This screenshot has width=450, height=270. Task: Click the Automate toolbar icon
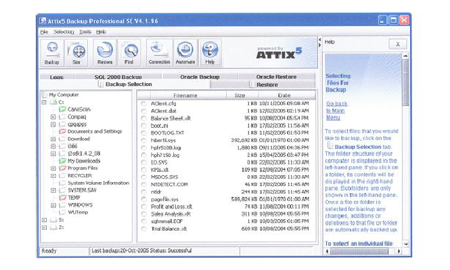point(185,53)
